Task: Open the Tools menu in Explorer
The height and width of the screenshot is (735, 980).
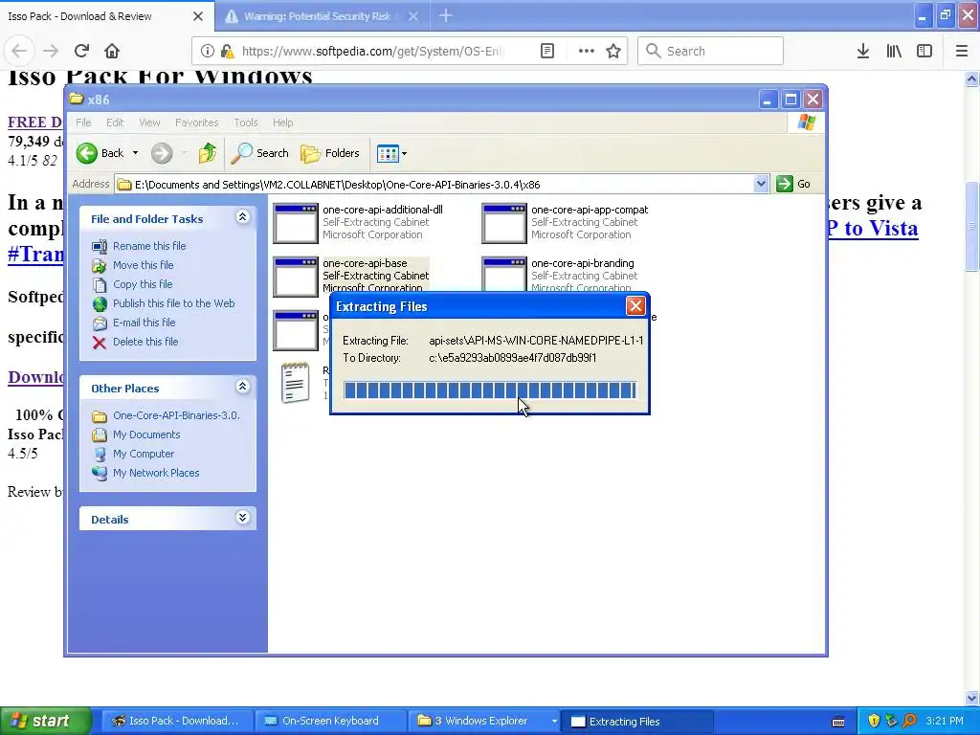Action: point(246,122)
